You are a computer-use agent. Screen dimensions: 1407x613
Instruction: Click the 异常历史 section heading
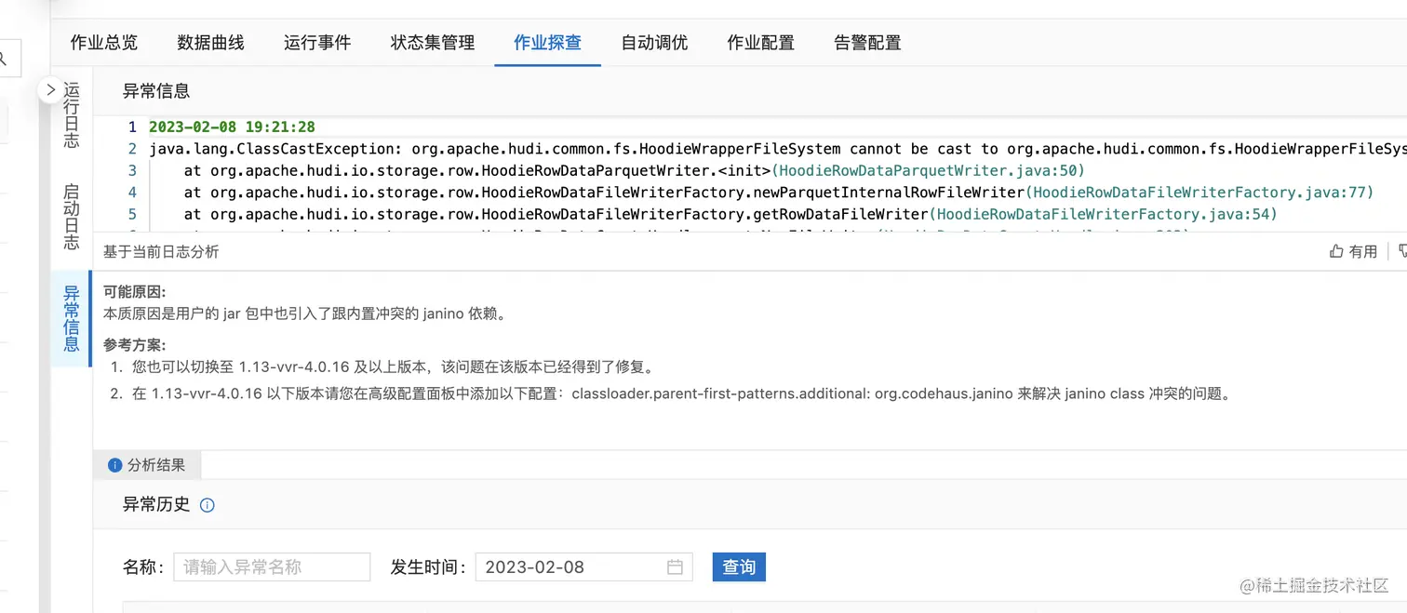coord(156,504)
